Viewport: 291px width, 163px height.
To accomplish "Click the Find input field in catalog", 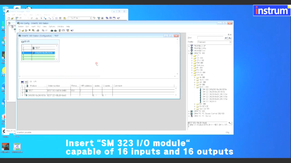I will click(210, 38).
